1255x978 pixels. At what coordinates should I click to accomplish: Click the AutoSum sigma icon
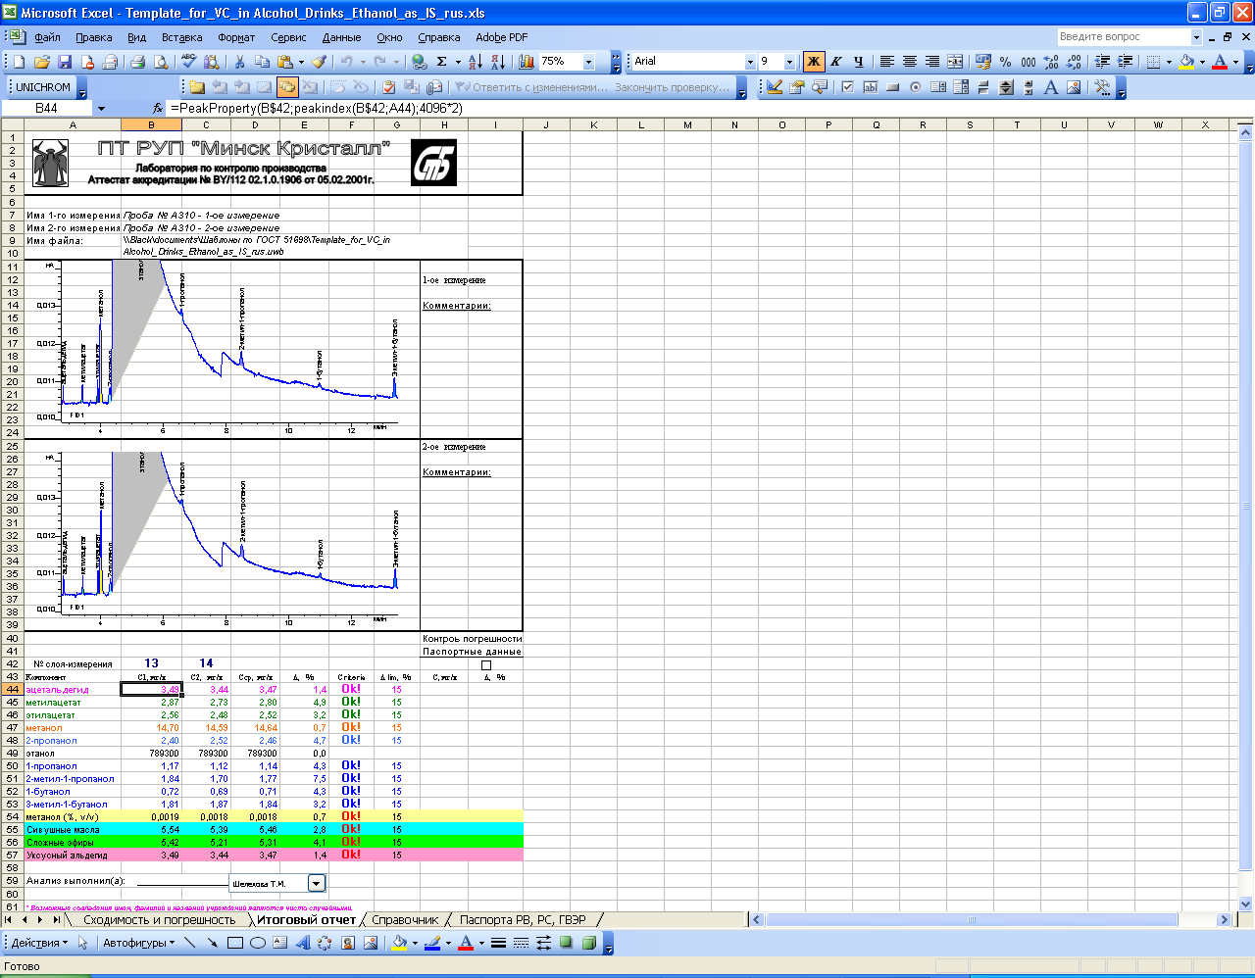(442, 62)
